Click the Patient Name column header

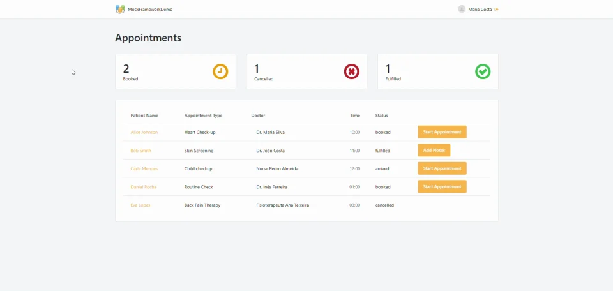tap(144, 116)
